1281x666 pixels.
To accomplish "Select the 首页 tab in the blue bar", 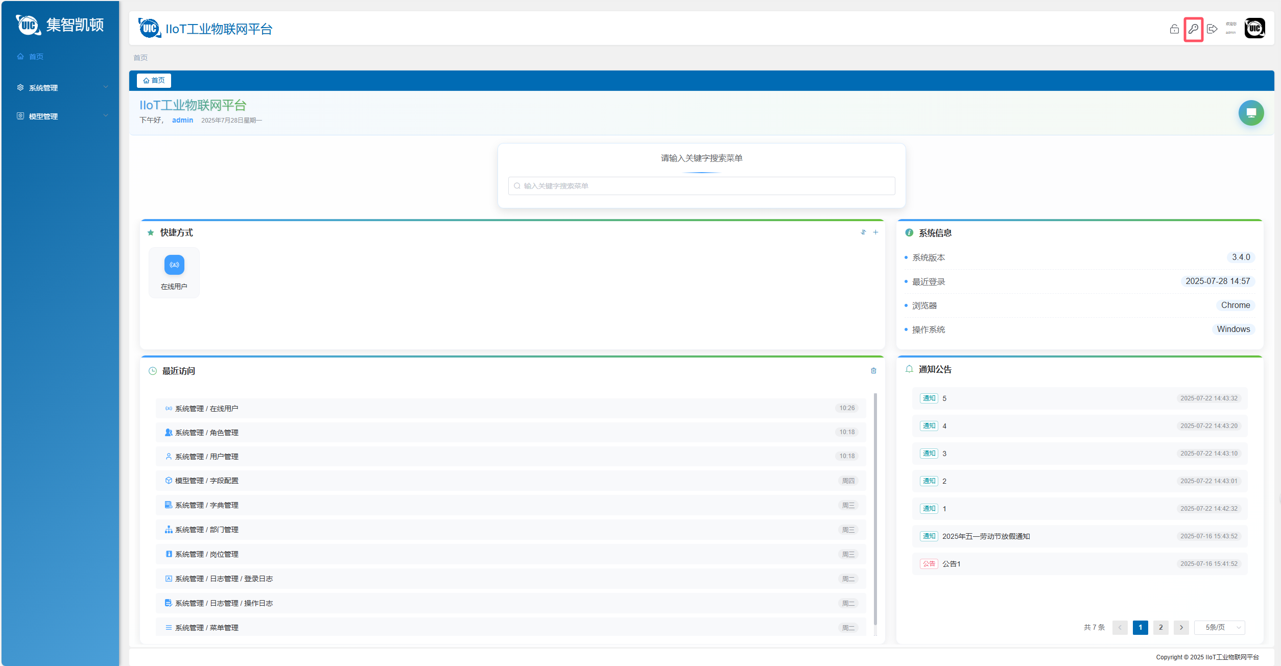I will (x=154, y=81).
